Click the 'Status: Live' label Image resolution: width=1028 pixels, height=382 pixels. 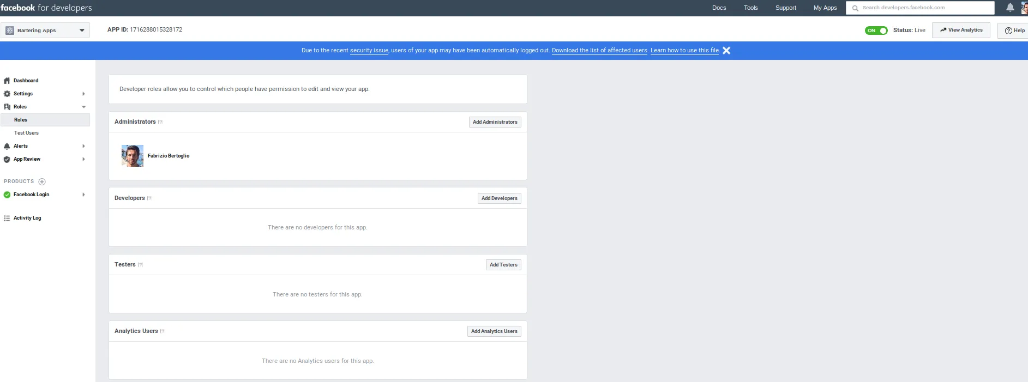pos(909,31)
